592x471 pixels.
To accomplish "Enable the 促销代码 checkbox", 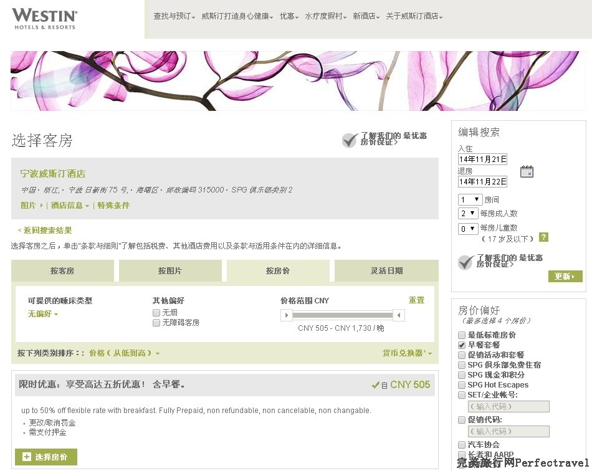I will pos(461,420).
